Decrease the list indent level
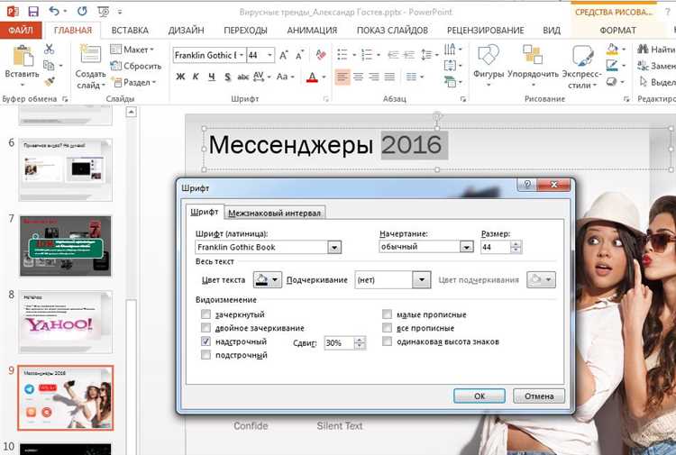 coord(393,55)
